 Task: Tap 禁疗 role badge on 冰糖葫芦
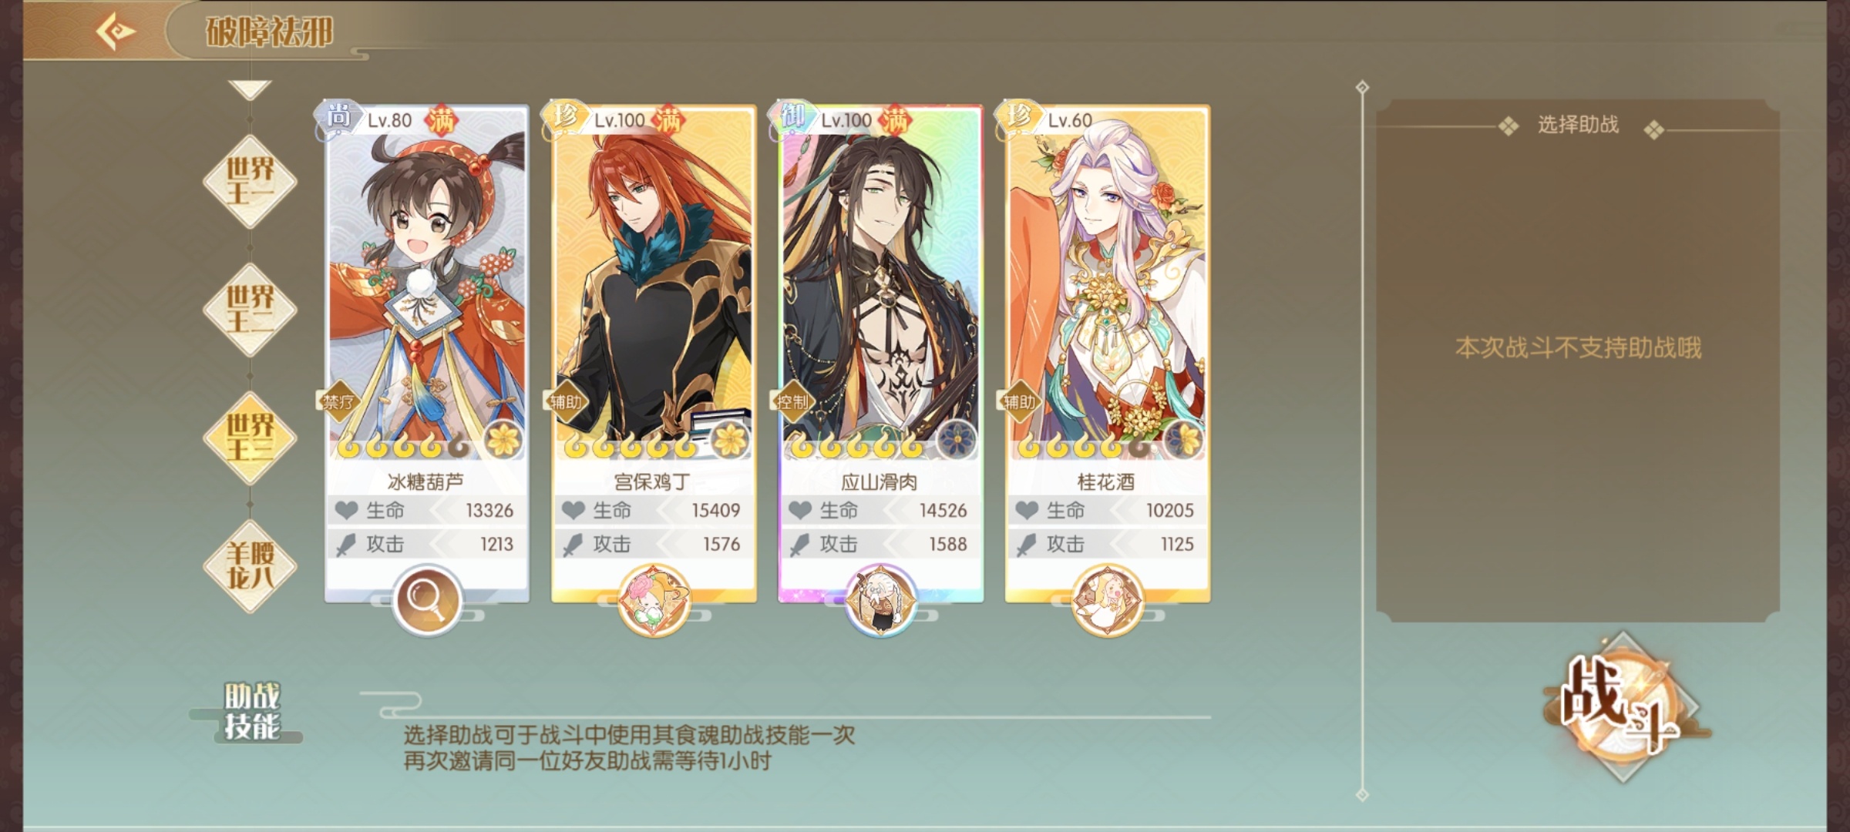tap(338, 401)
